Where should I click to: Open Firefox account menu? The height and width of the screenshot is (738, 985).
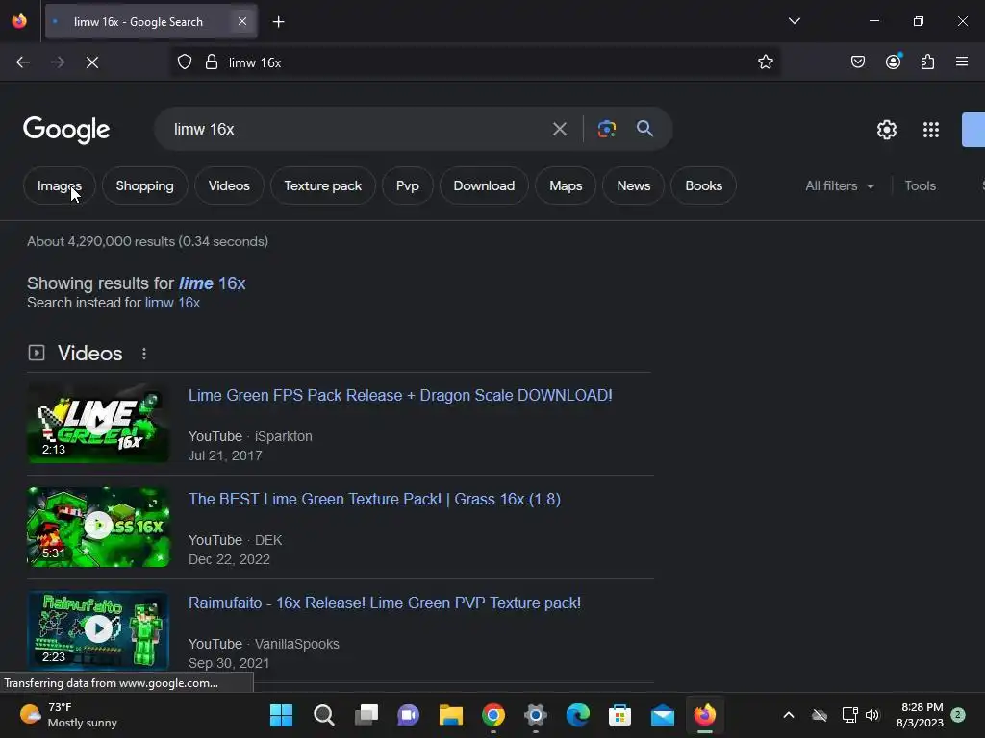tap(893, 62)
